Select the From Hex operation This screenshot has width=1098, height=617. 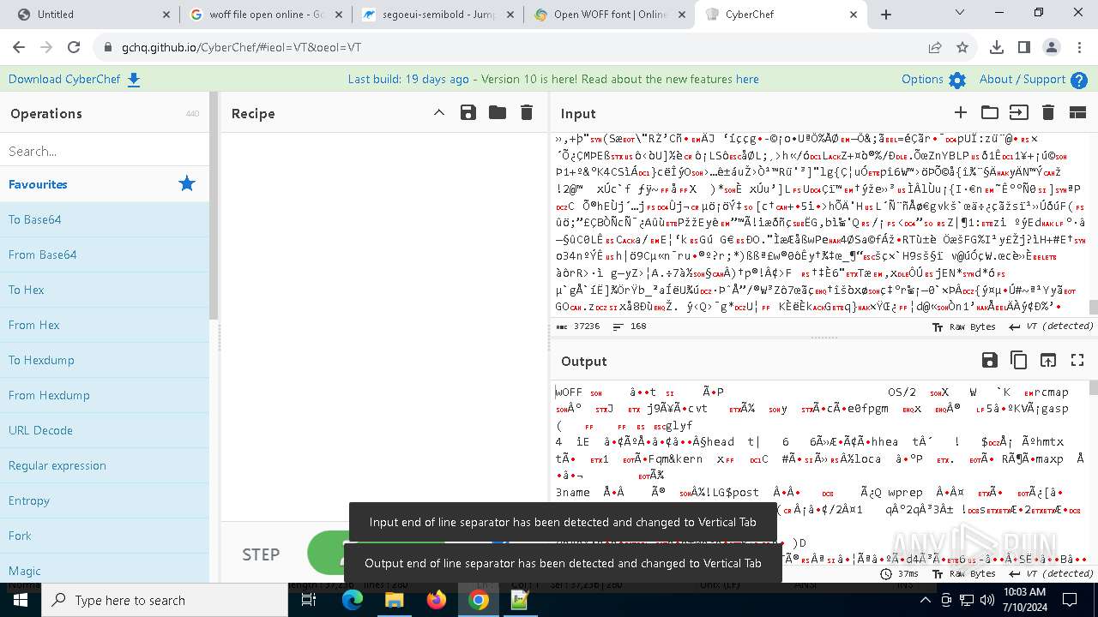point(104,325)
